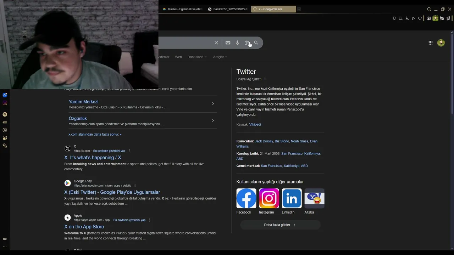Open X. It's what's happening result
Image resolution: width=454 pixels, height=255 pixels.
[93, 158]
